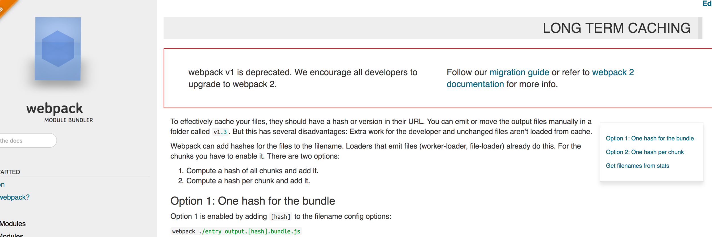Click 'Compute a hash per chunk and add it.'
Screen dimensions: 712x237
[248, 181]
